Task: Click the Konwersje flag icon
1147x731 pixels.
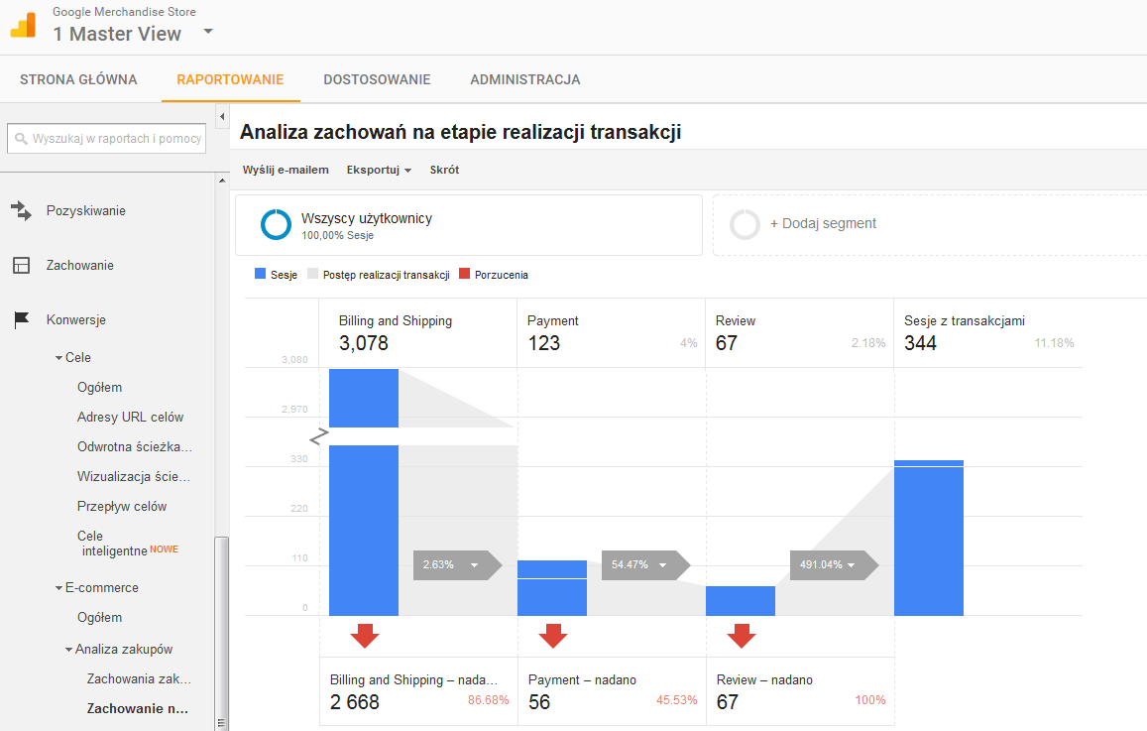Action: click(21, 319)
